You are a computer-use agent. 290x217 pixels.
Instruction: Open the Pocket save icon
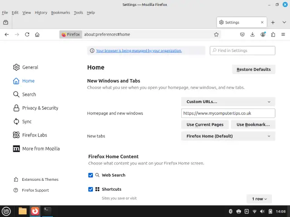tap(242, 34)
